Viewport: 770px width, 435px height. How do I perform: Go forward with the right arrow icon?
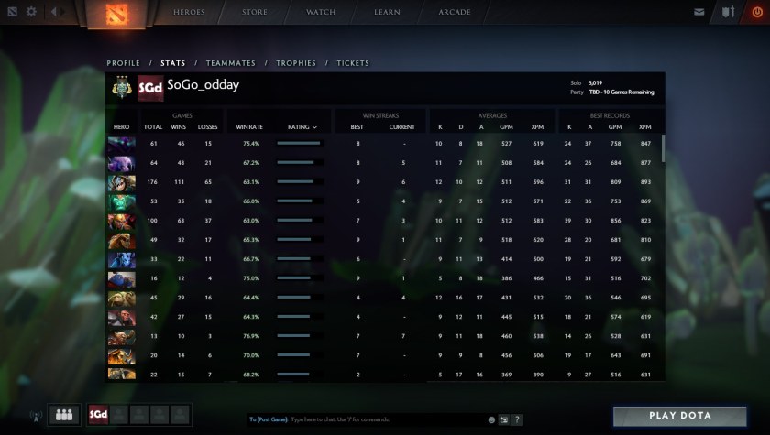[x=63, y=11]
